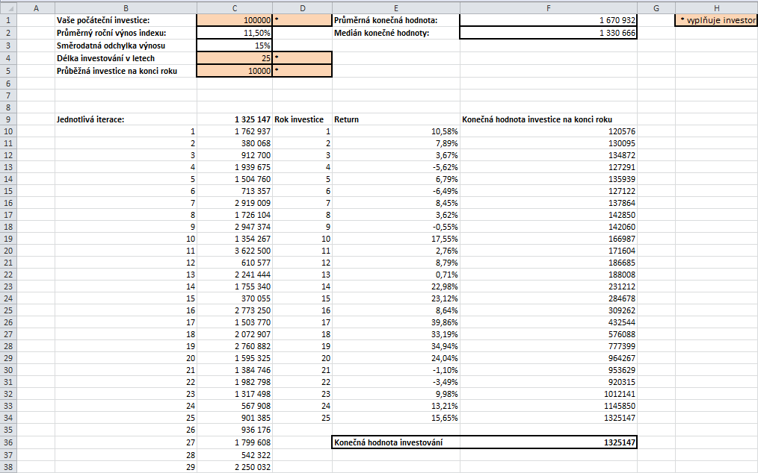
Task: Select row 36 header
Action: 7,442
